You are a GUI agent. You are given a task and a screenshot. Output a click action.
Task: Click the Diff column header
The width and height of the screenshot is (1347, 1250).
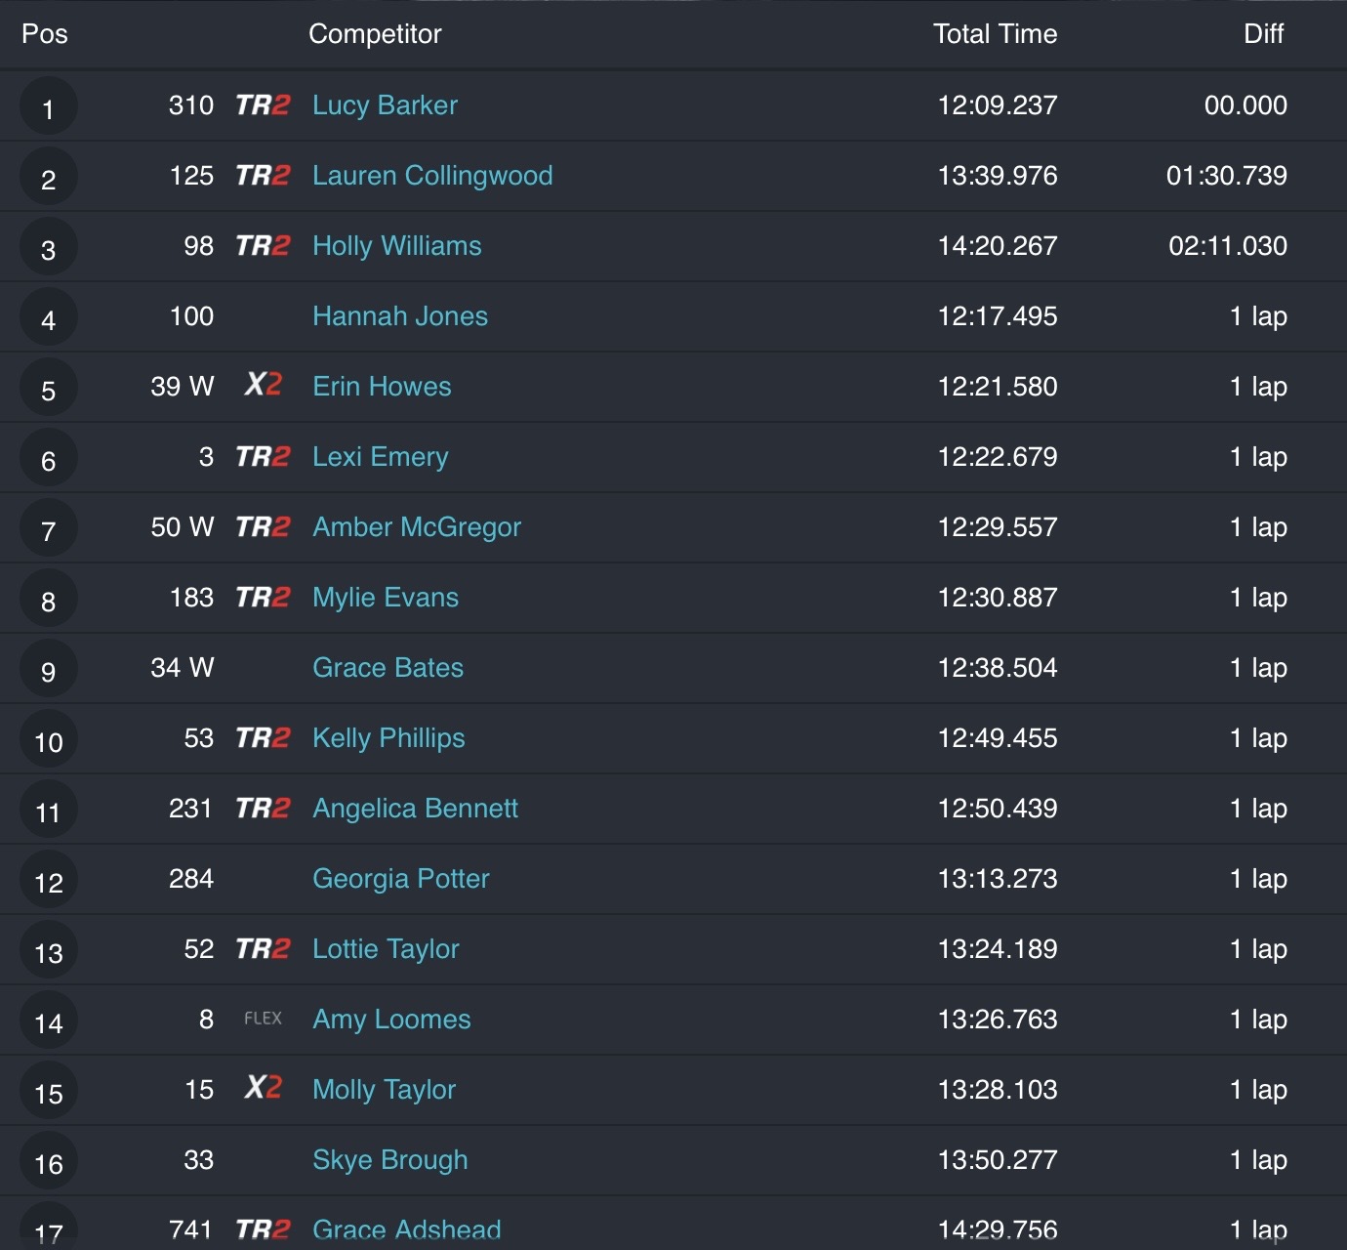coord(1263,34)
